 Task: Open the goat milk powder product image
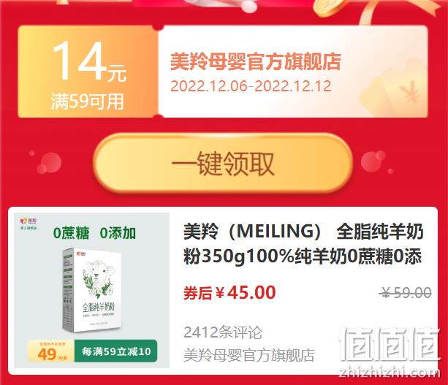(91, 290)
